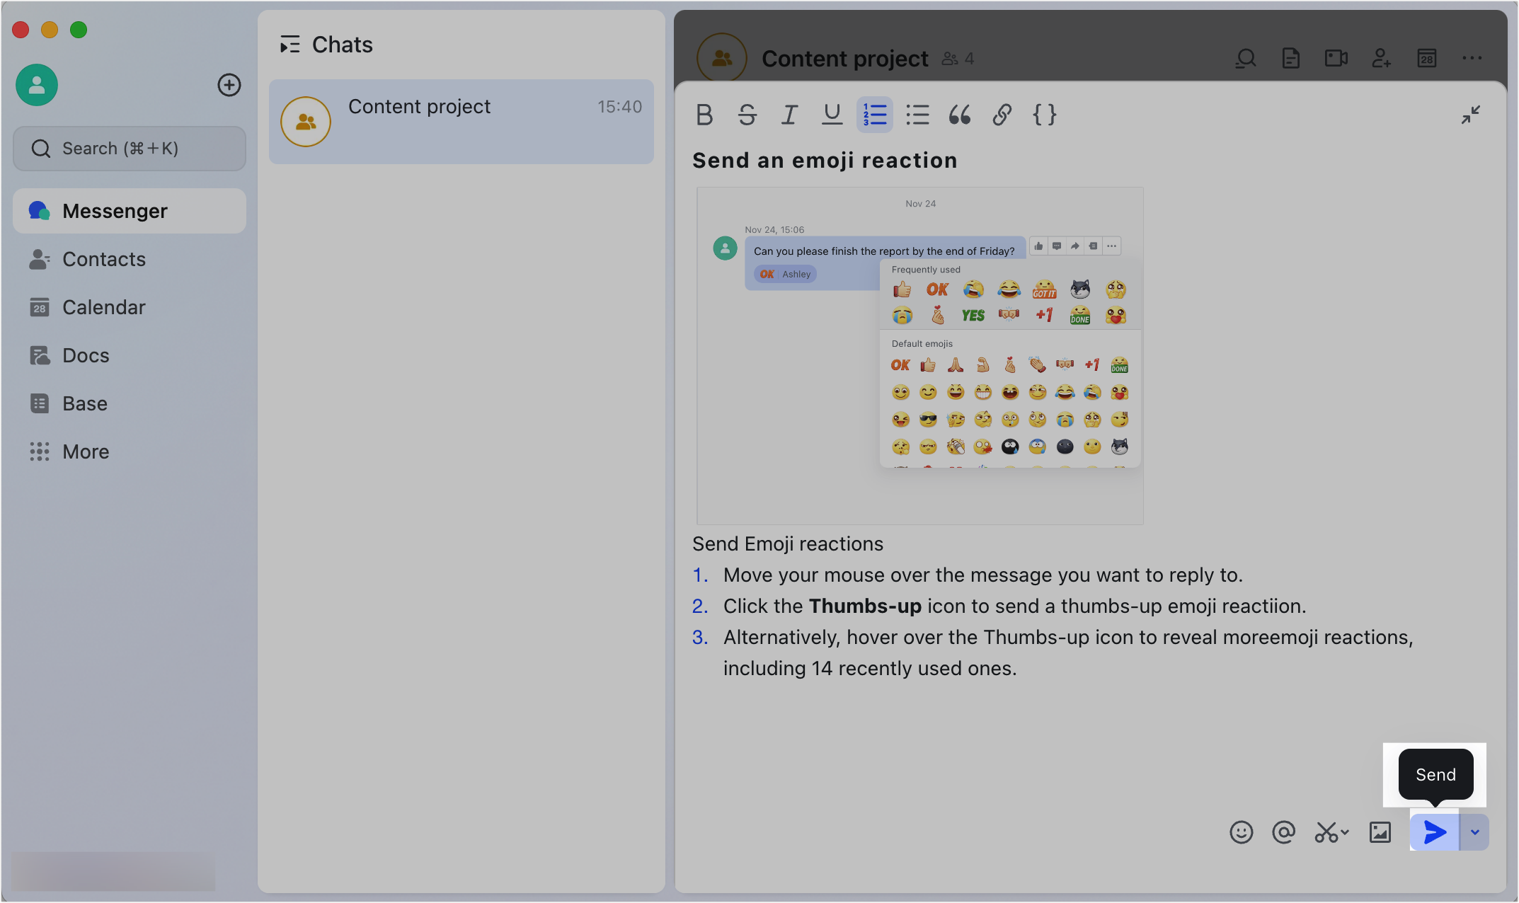Screen dimensions: 1519x903
Task: Apply underline formatting
Action: 832,115
